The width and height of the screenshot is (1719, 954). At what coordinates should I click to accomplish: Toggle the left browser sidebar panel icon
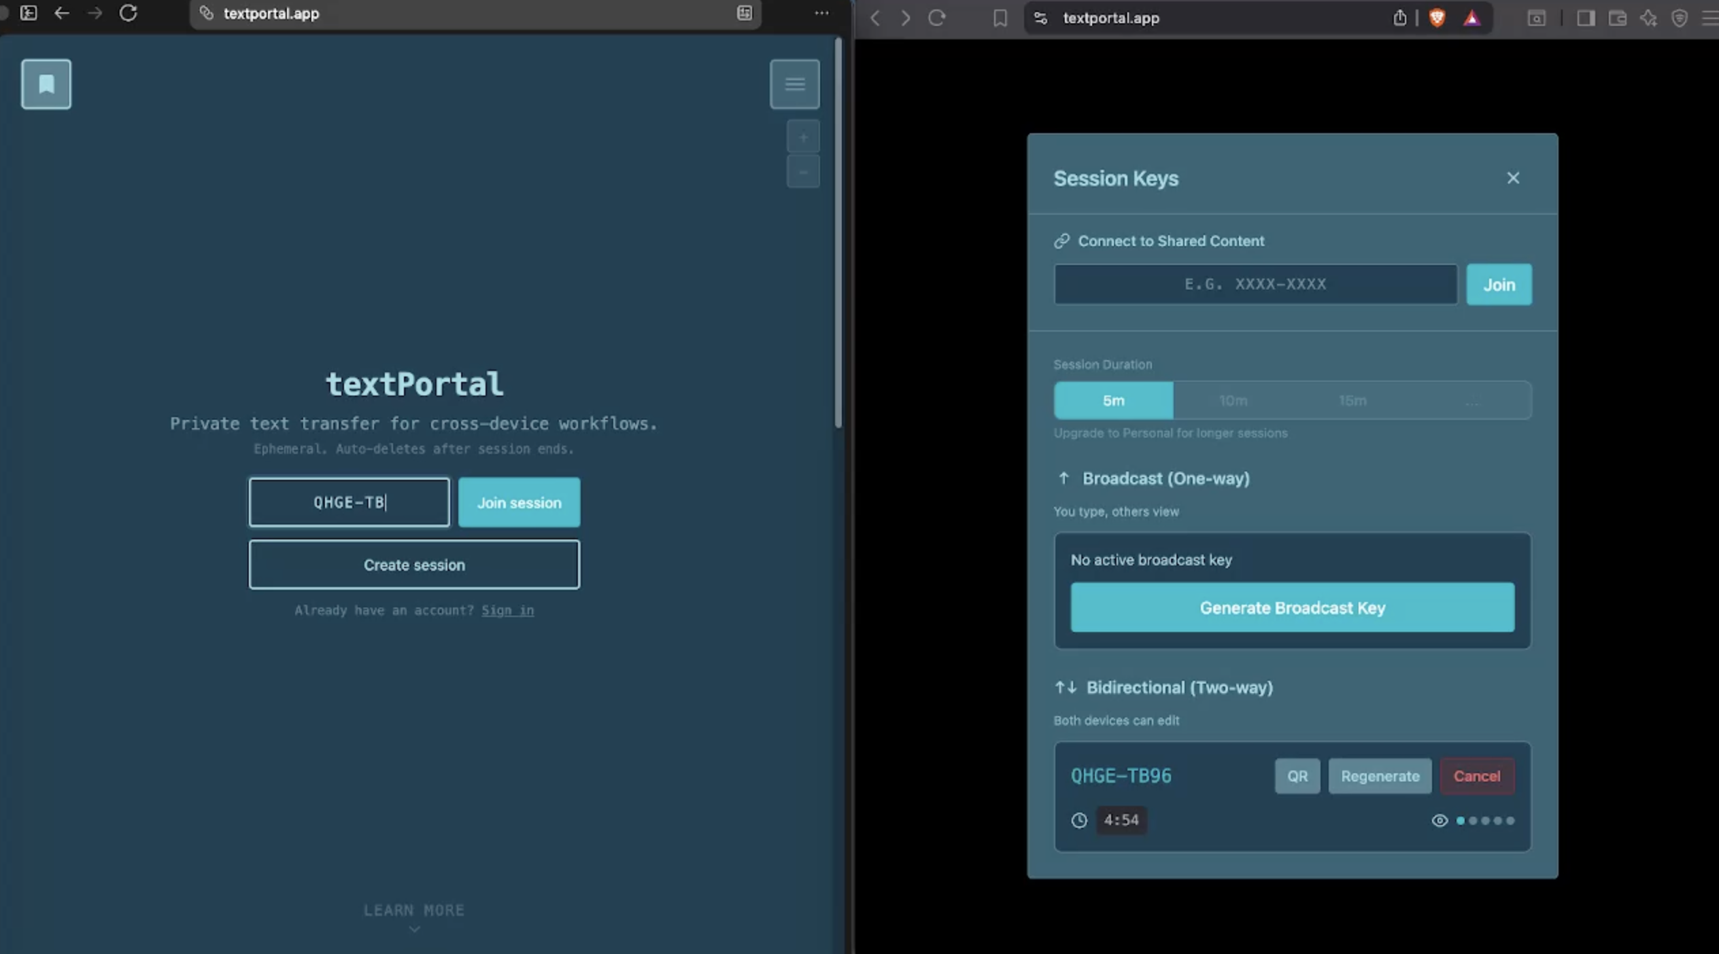pos(29,13)
